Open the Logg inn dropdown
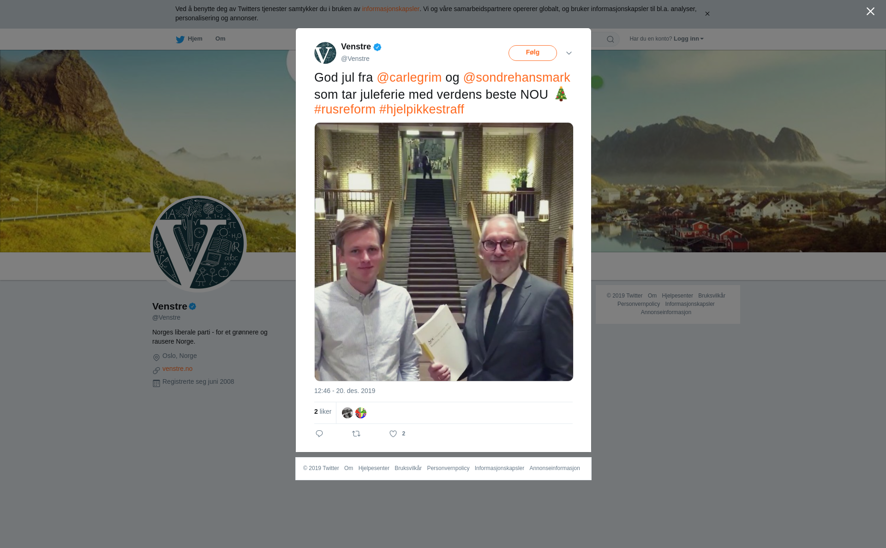Image resolution: width=886 pixels, height=548 pixels. (x=688, y=39)
